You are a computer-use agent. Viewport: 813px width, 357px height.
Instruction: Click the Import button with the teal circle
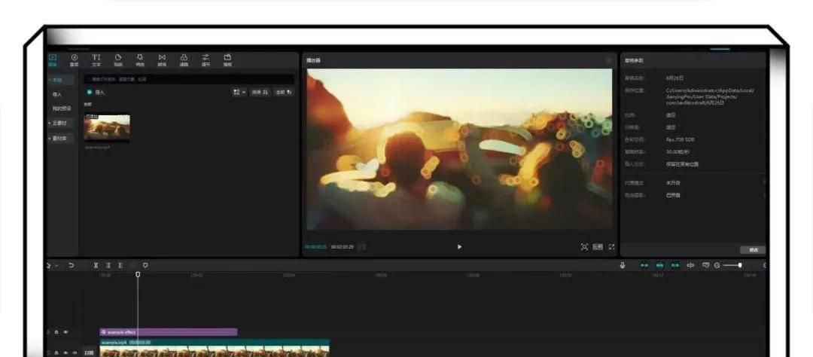pyautogui.click(x=96, y=93)
